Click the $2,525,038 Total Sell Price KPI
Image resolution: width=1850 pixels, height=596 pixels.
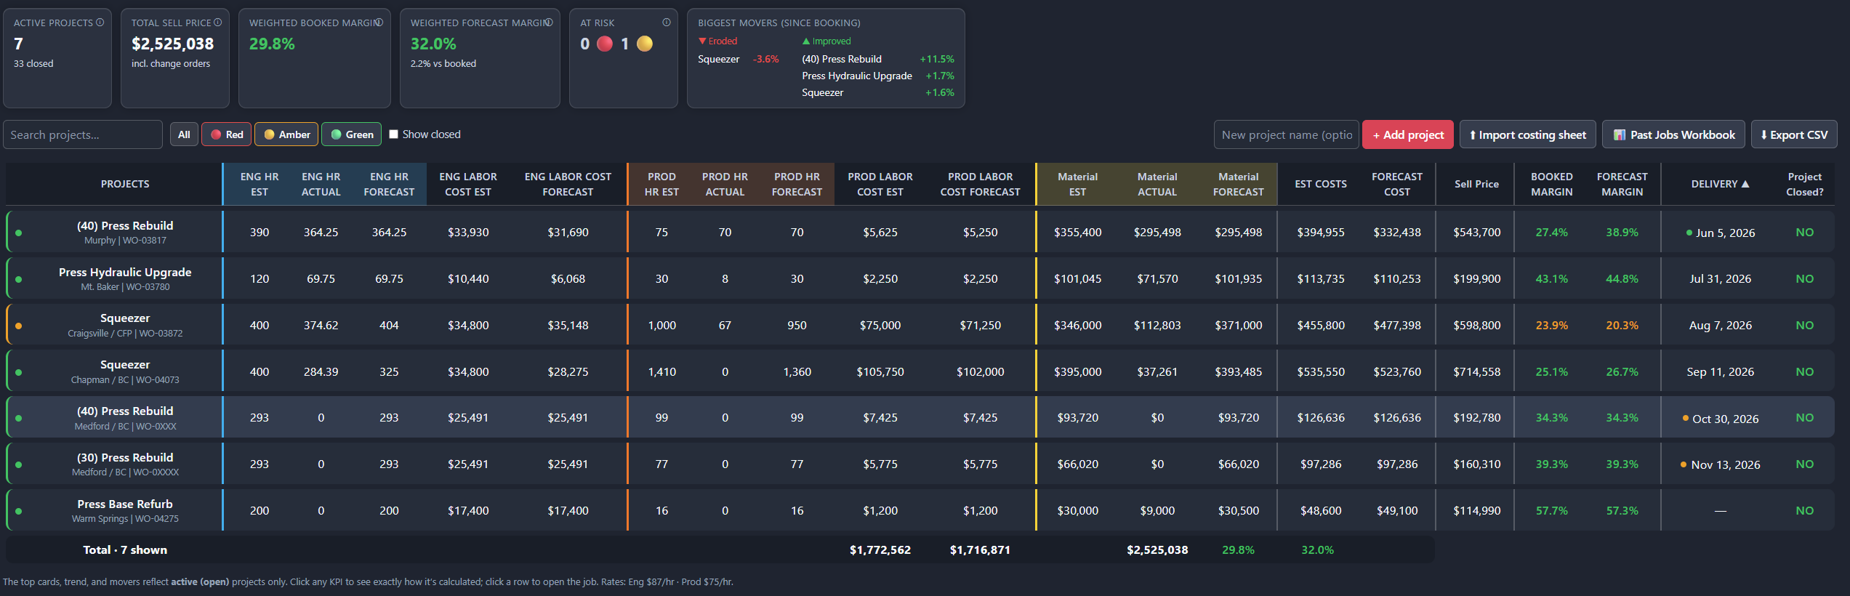click(172, 44)
